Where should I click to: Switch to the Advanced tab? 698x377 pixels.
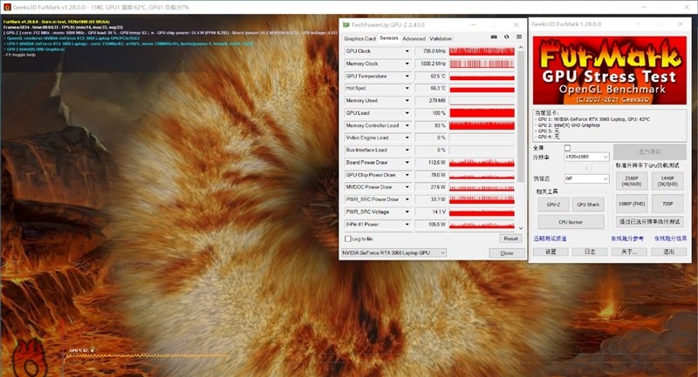pyautogui.click(x=414, y=38)
